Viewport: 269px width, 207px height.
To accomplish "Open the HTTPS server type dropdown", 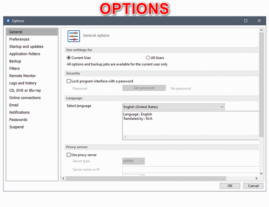I will point(133,161).
